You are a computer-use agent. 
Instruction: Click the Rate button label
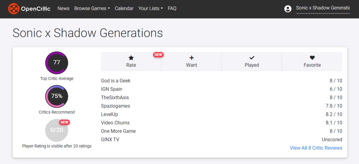[131, 65]
